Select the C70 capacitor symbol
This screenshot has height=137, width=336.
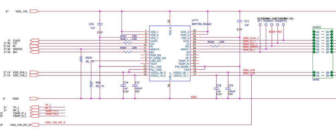tap(99, 24)
